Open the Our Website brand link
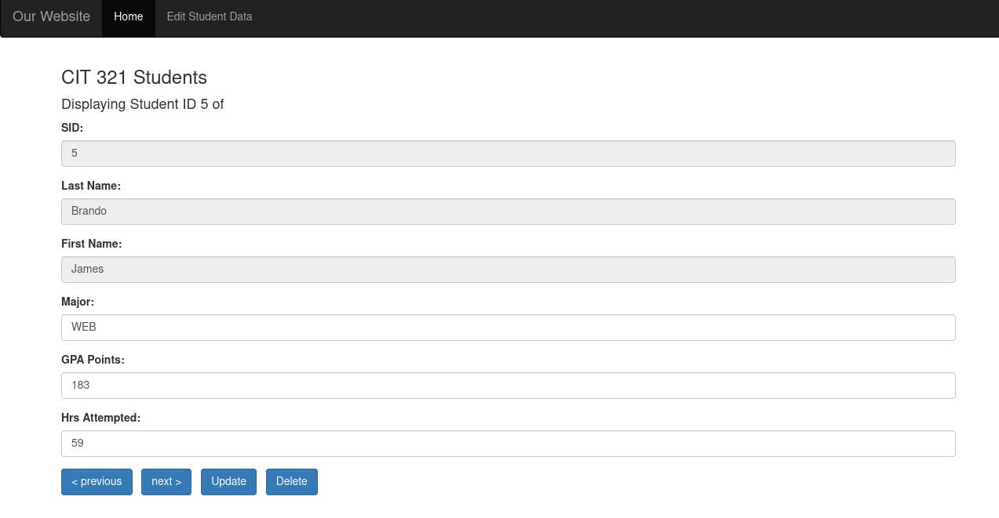Image resolution: width=999 pixels, height=518 pixels. 51,16
